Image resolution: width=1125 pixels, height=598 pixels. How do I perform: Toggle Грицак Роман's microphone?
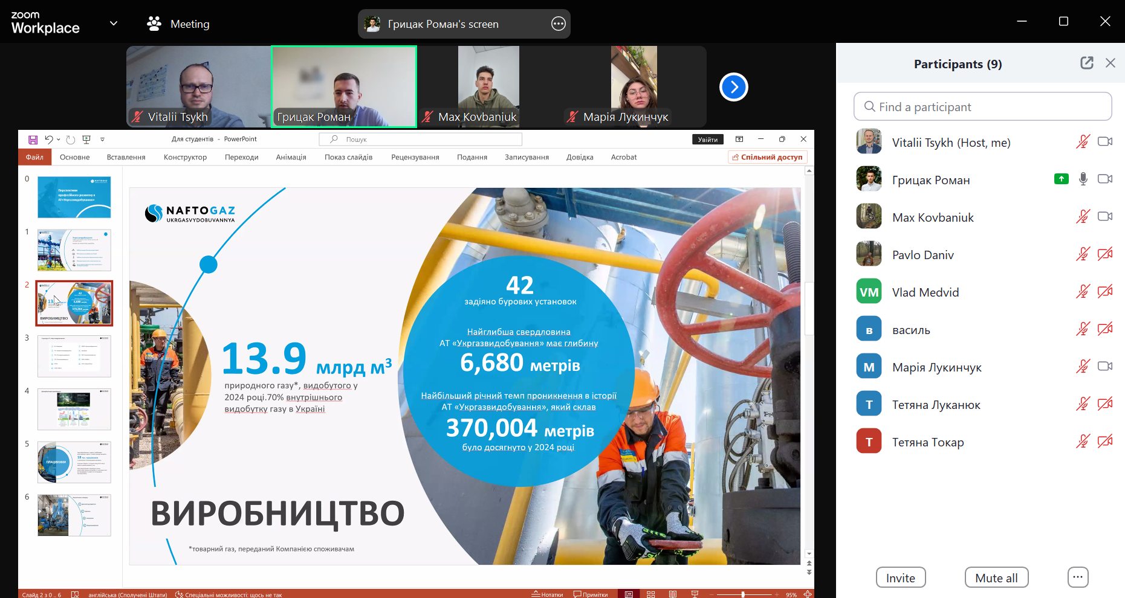pyautogui.click(x=1083, y=179)
